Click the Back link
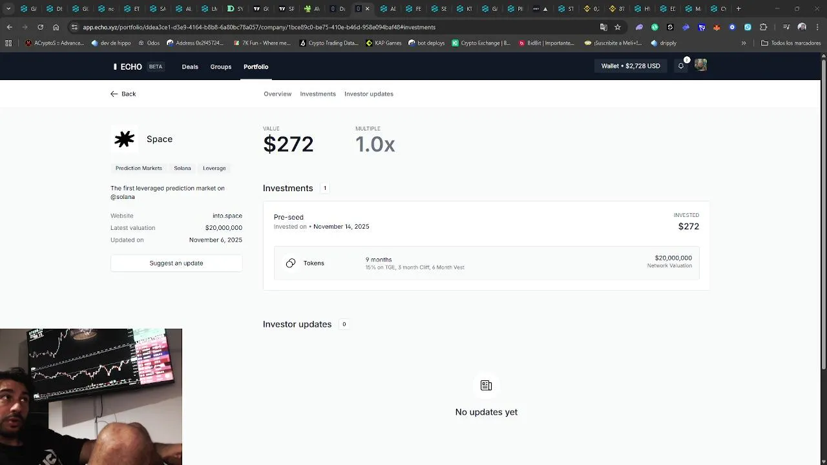The image size is (827, 465). [123, 94]
